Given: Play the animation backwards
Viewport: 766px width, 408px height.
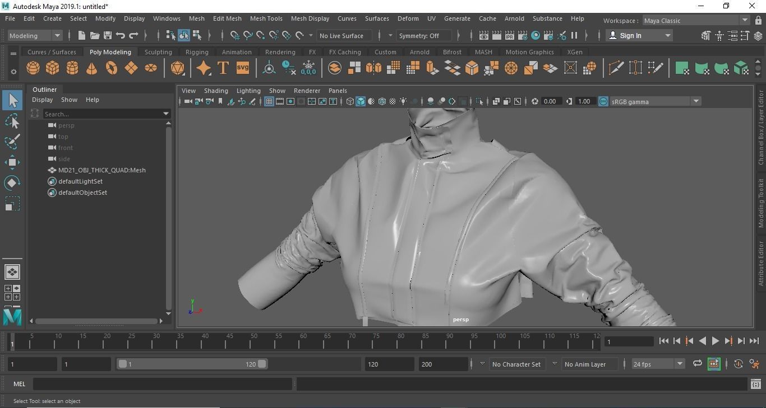Looking at the screenshot, I should (x=702, y=341).
